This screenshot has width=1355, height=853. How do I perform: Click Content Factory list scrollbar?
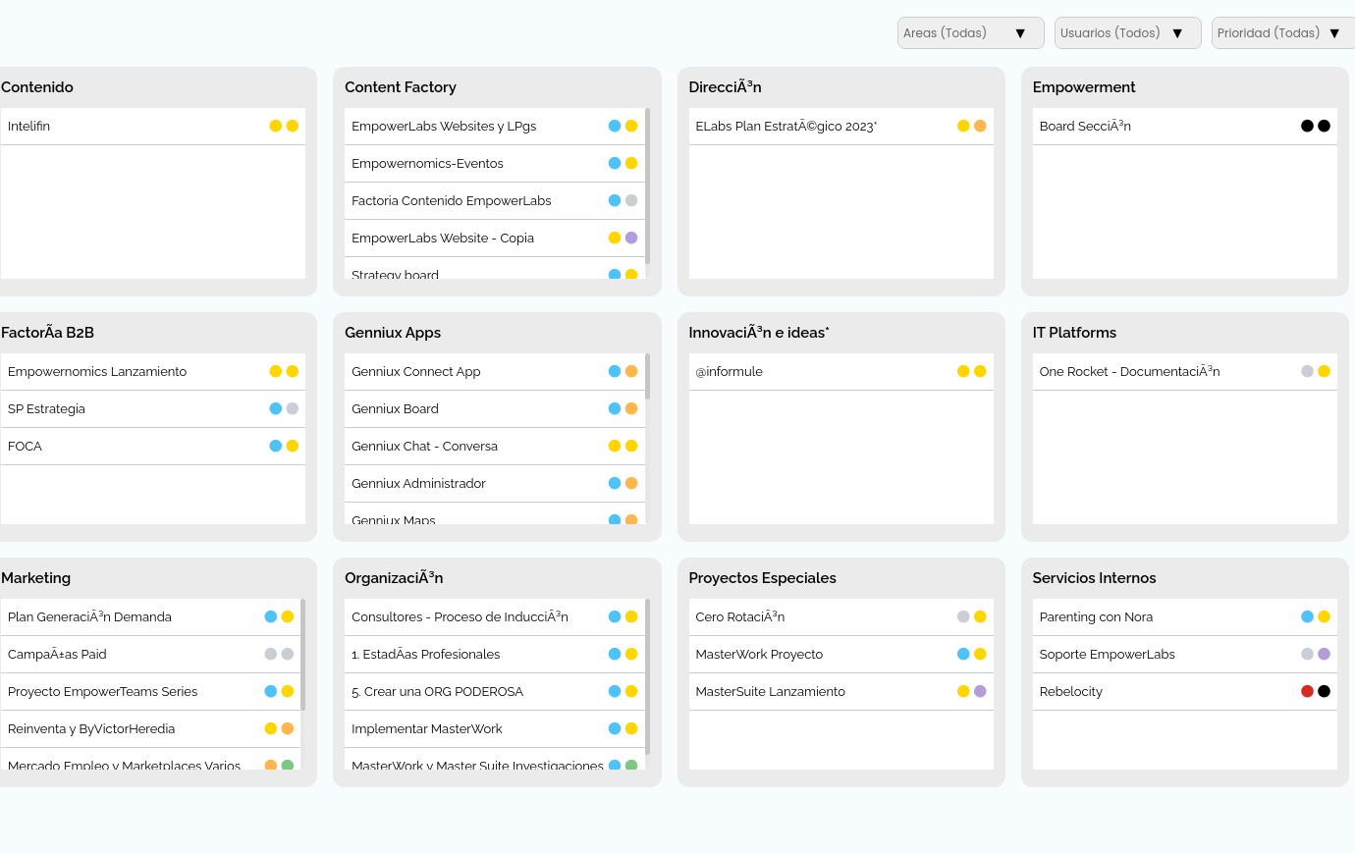click(647, 187)
